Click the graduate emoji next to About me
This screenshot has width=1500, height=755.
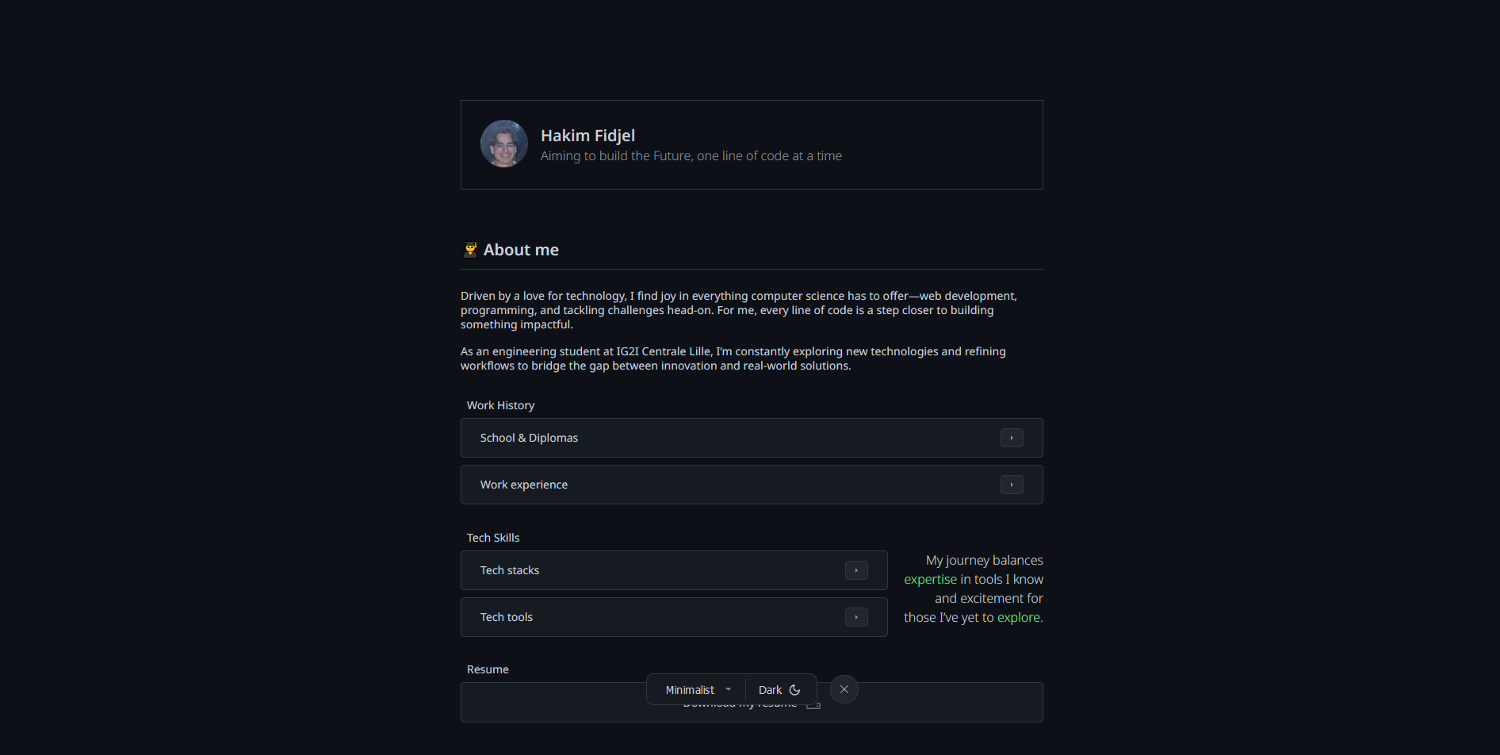click(x=470, y=250)
